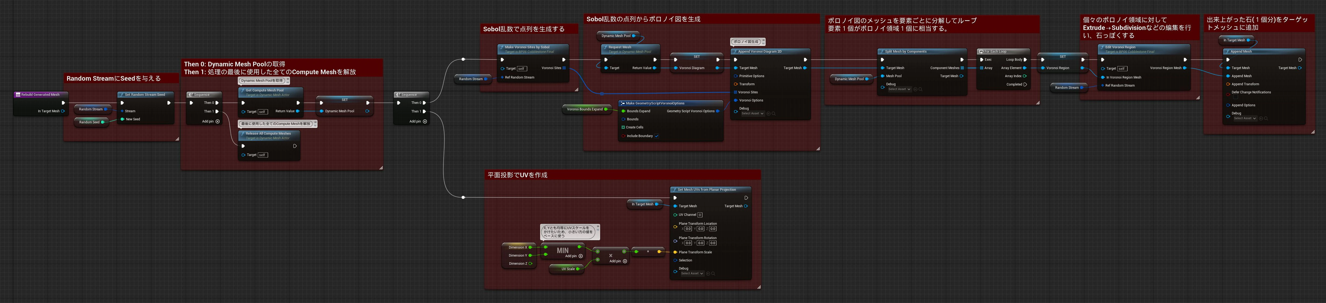Viewport: 1326px width, 303px height.
Task: Click Add pin on the multiply node
Action: [x=618, y=261]
